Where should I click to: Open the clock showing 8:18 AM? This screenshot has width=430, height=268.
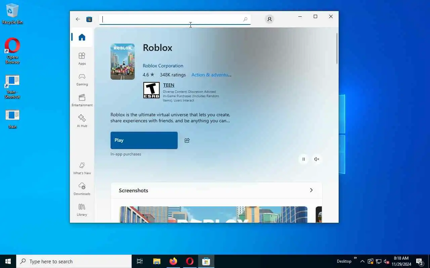point(401,261)
